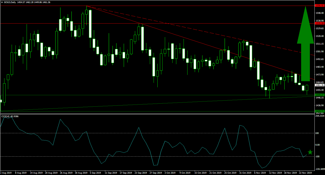This screenshot has width=325, height=175.
Task: Click the CCI 100 level label
Action: click(x=317, y=133)
